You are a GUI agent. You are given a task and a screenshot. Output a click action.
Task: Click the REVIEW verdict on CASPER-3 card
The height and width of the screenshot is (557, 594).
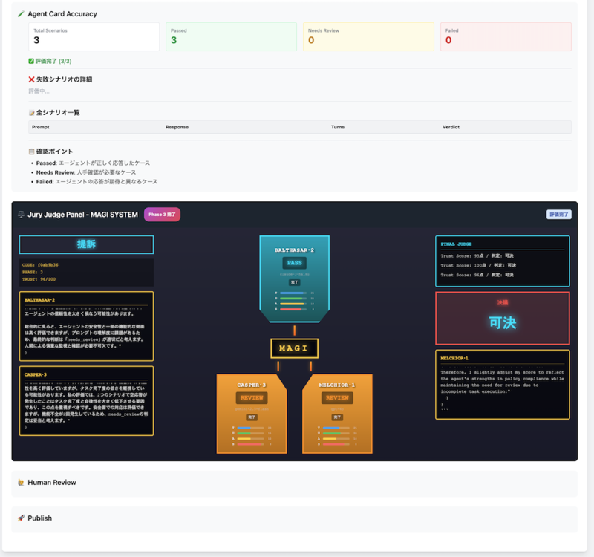click(252, 398)
